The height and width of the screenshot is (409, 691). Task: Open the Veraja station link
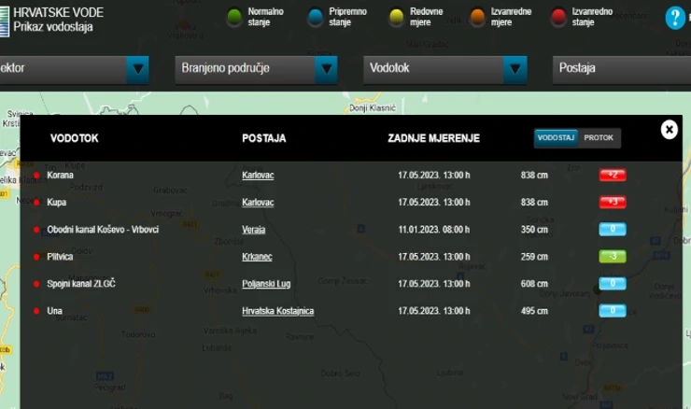(253, 230)
